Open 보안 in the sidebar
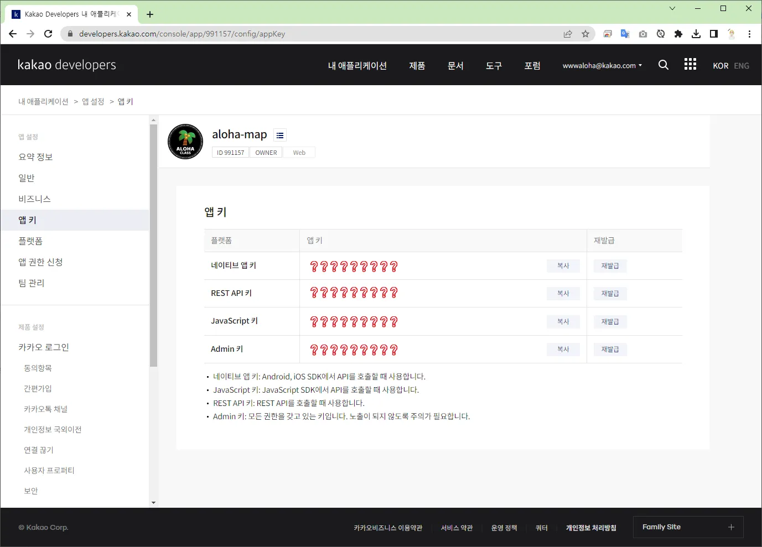 coord(31,491)
